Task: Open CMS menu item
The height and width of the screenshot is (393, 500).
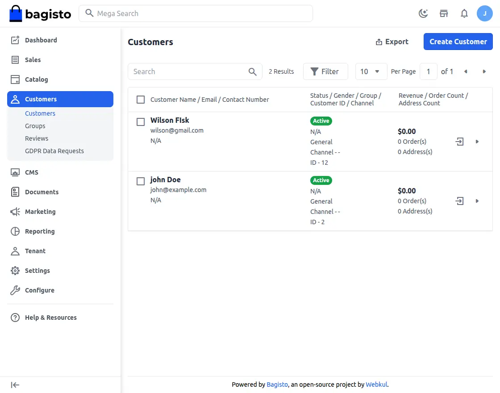Action: tap(32, 172)
